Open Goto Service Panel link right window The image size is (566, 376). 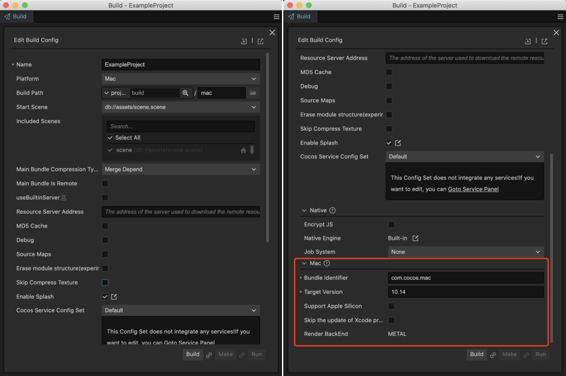473,189
